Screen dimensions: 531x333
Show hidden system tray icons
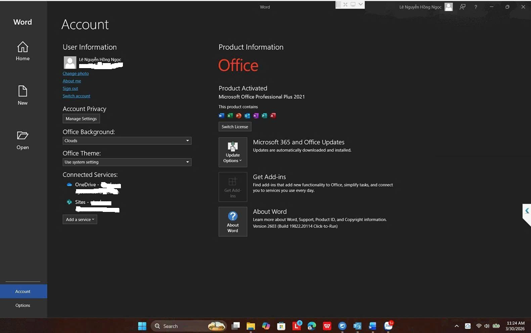point(456,326)
